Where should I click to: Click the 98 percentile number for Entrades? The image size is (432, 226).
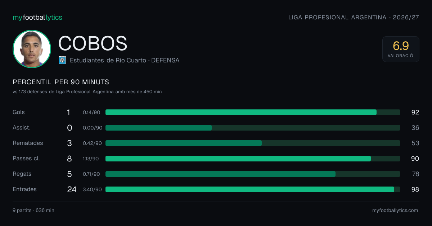[415, 189]
